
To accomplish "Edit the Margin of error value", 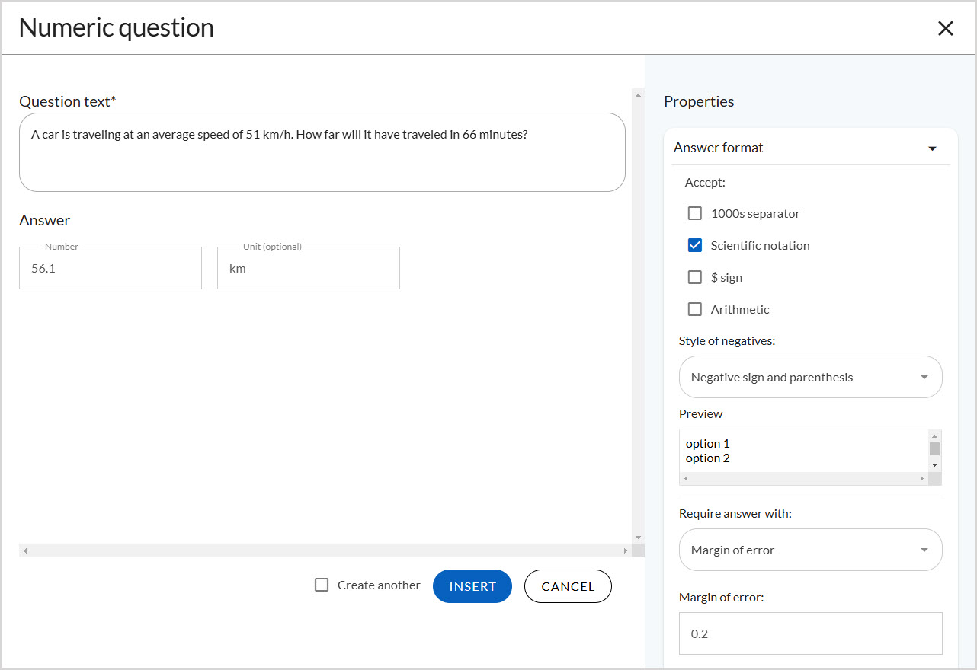I will pyautogui.click(x=810, y=633).
